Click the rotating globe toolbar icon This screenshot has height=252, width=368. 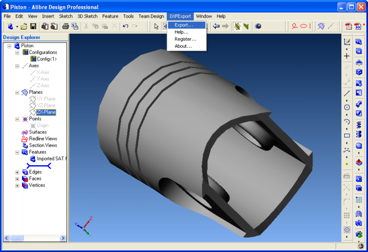point(258,27)
